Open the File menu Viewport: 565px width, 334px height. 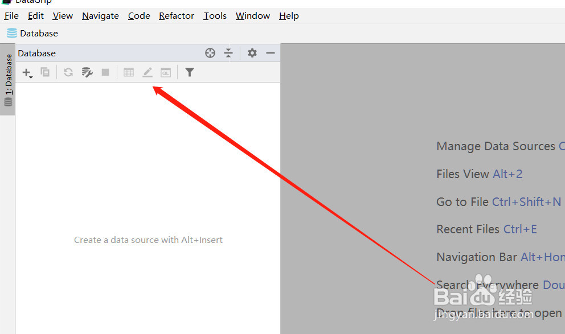click(x=11, y=16)
